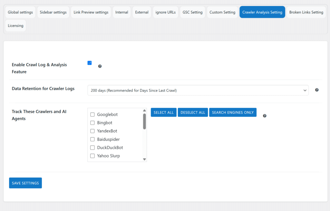The height and width of the screenshot is (211, 330).
Task: Check the Yahoo Slurp checkbox
Action: click(x=92, y=156)
